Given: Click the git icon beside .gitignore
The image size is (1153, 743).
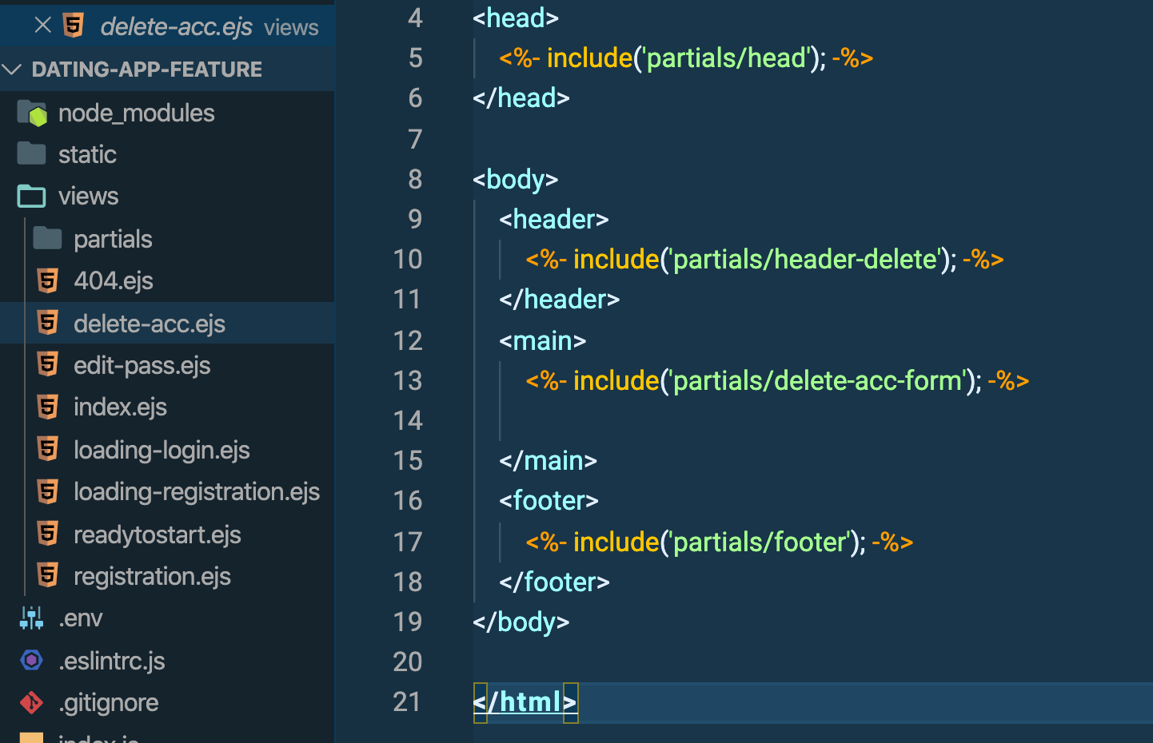Looking at the screenshot, I should point(30,702).
